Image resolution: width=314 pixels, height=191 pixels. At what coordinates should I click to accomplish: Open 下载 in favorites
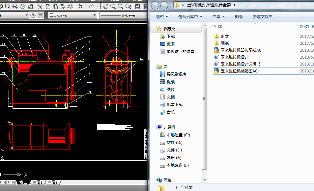(x=171, y=37)
